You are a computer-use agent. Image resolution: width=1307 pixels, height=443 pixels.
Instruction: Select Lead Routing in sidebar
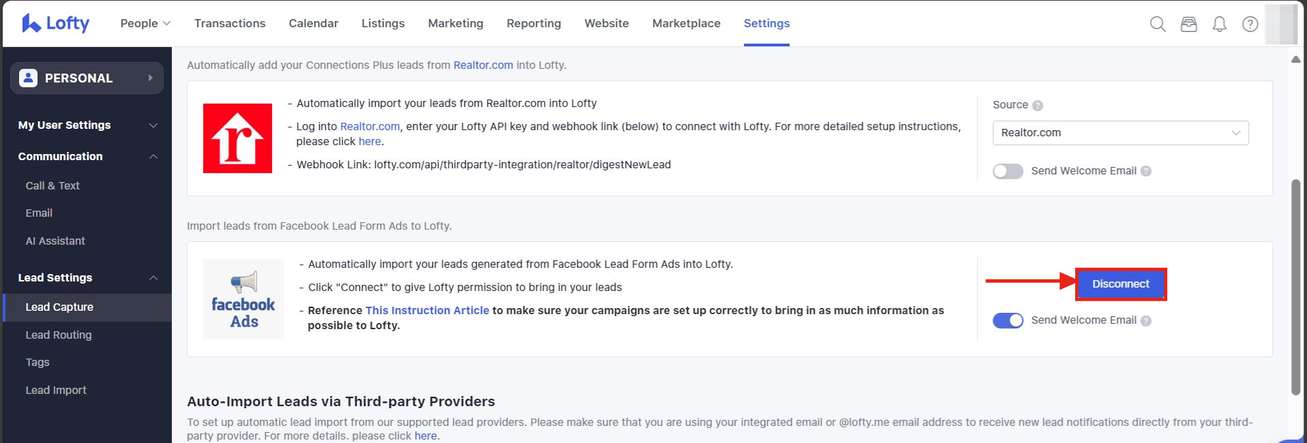point(59,335)
